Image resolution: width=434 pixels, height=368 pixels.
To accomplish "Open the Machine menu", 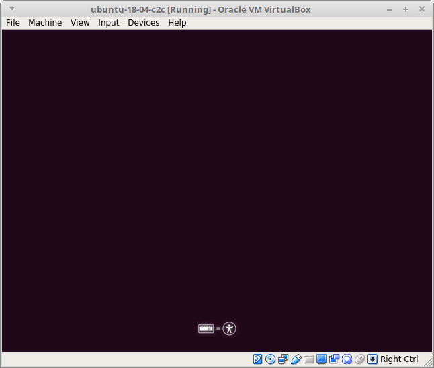I will (x=45, y=22).
